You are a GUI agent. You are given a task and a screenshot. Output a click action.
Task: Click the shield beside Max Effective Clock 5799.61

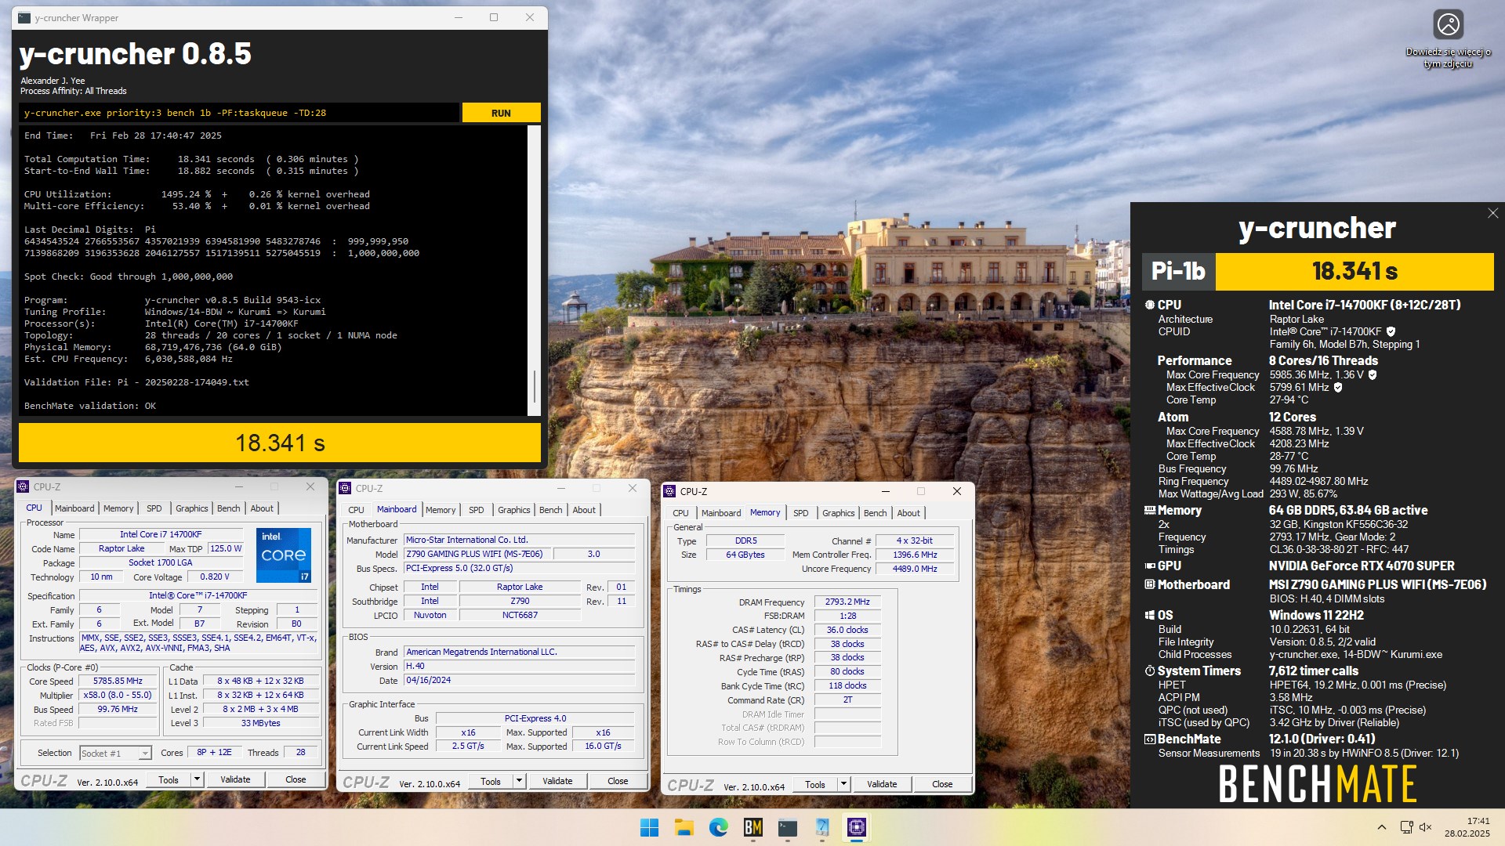pos(1338,387)
